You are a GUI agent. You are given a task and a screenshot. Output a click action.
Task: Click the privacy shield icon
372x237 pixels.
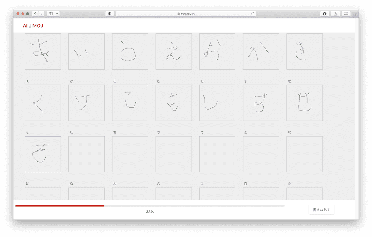110,14
